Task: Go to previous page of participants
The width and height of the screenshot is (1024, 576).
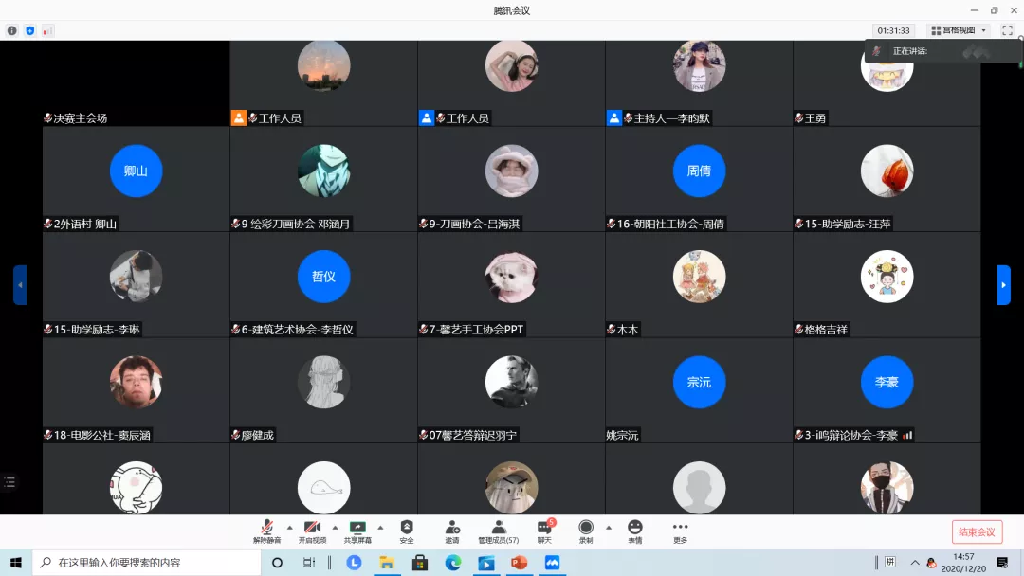Action: (20, 284)
